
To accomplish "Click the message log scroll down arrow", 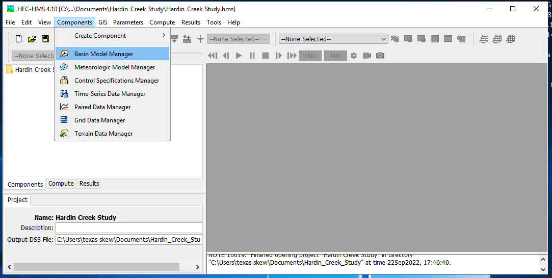I will (x=542, y=269).
